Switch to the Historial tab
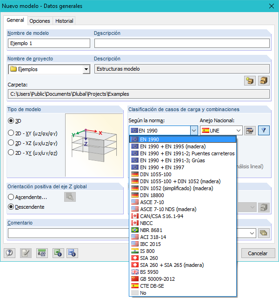This screenshot has height=298, width=279. pos(64,21)
